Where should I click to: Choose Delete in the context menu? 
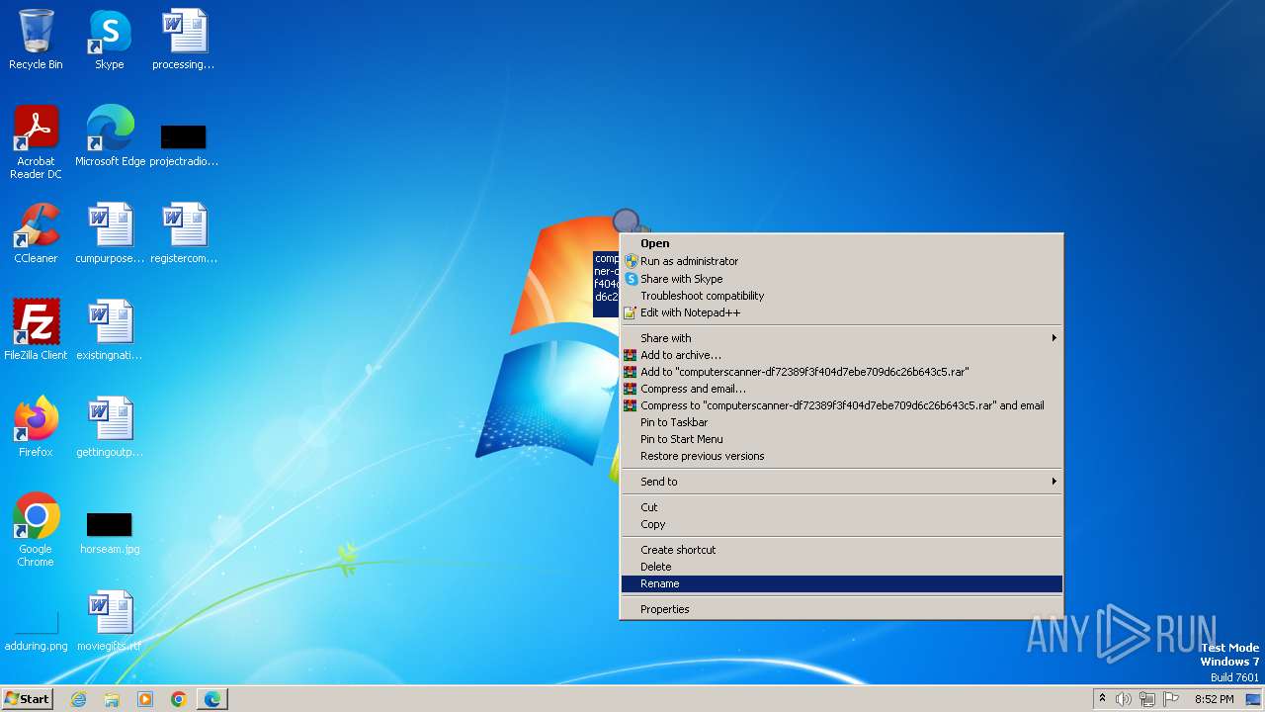point(841,567)
